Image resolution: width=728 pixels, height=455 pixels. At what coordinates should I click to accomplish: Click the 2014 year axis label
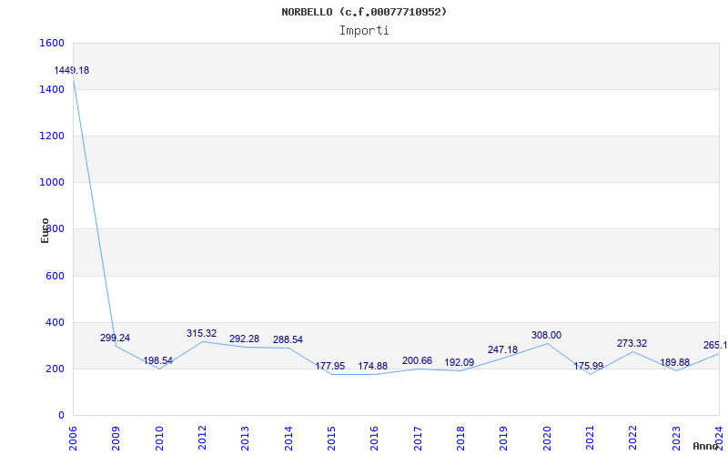click(x=288, y=439)
